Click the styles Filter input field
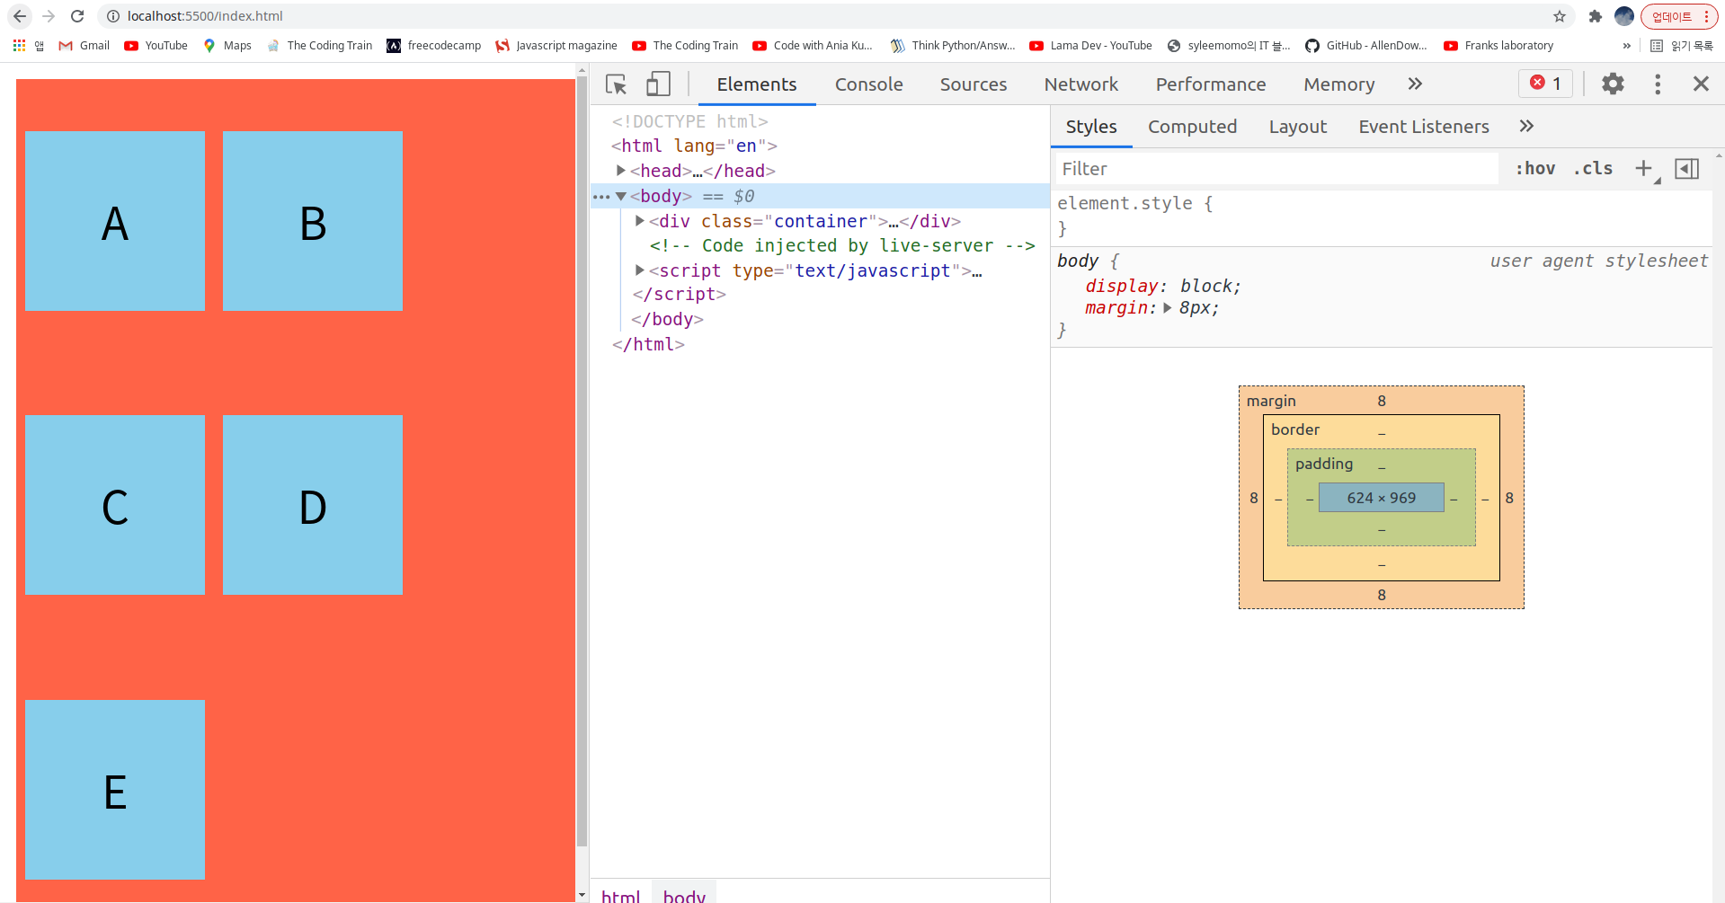This screenshot has height=903, width=1725. [x=1276, y=169]
